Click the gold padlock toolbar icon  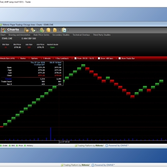[x=26, y=30]
